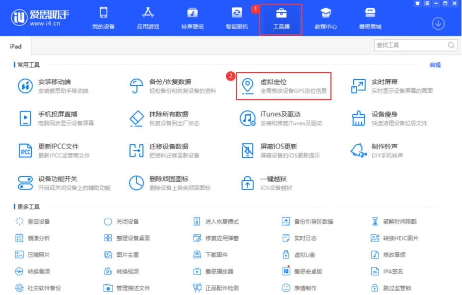This screenshot has width=462, height=295.
Task: Open the 跳过监管锁 bypass lock tool
Action: click(x=392, y=288)
